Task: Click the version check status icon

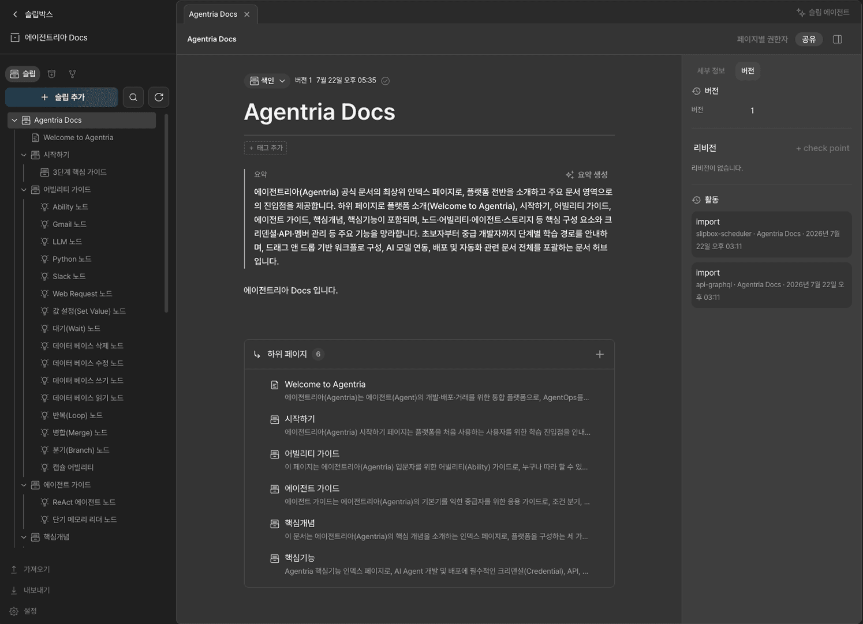Action: pyautogui.click(x=386, y=81)
